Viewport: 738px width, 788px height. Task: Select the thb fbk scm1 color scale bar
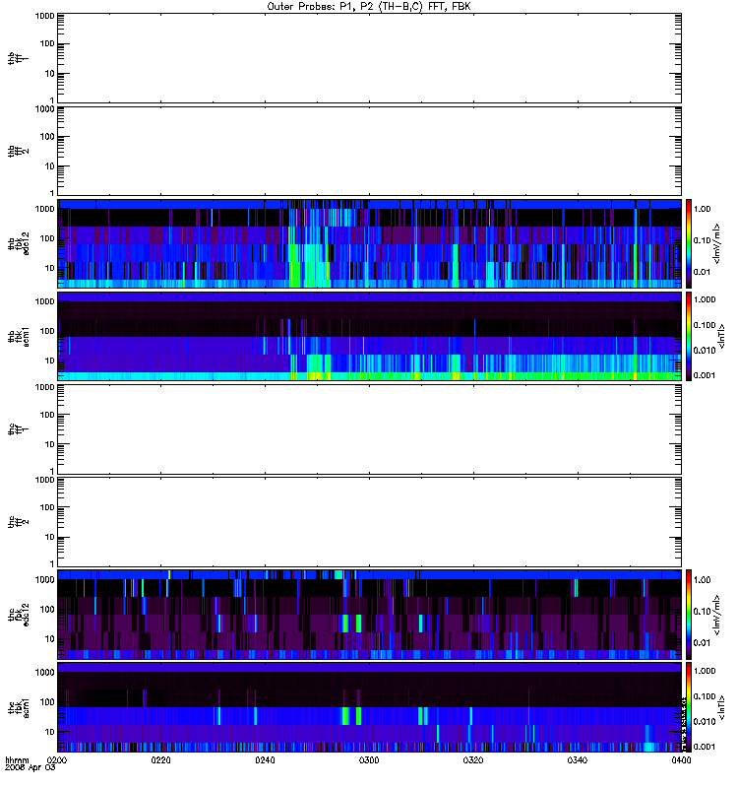click(x=689, y=336)
